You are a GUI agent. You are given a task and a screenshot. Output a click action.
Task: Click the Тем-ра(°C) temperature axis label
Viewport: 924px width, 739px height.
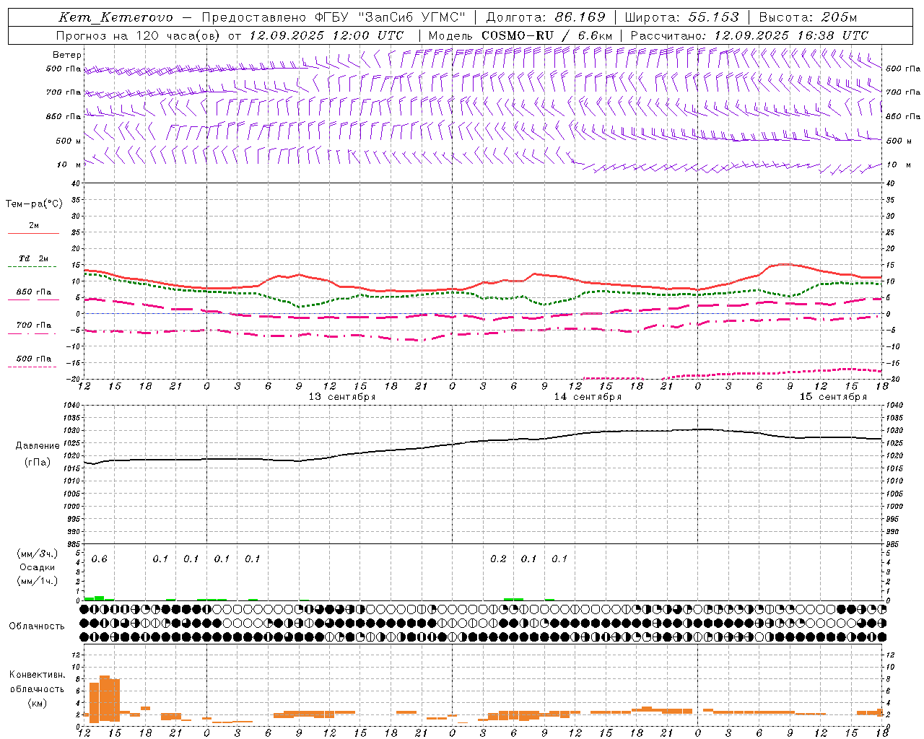coord(34,204)
